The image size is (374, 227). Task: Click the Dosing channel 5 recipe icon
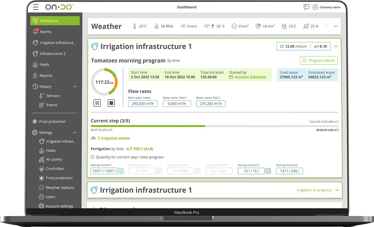[x=268, y=171]
